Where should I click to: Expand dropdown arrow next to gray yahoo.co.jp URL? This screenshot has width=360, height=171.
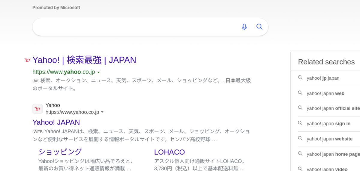point(102,112)
